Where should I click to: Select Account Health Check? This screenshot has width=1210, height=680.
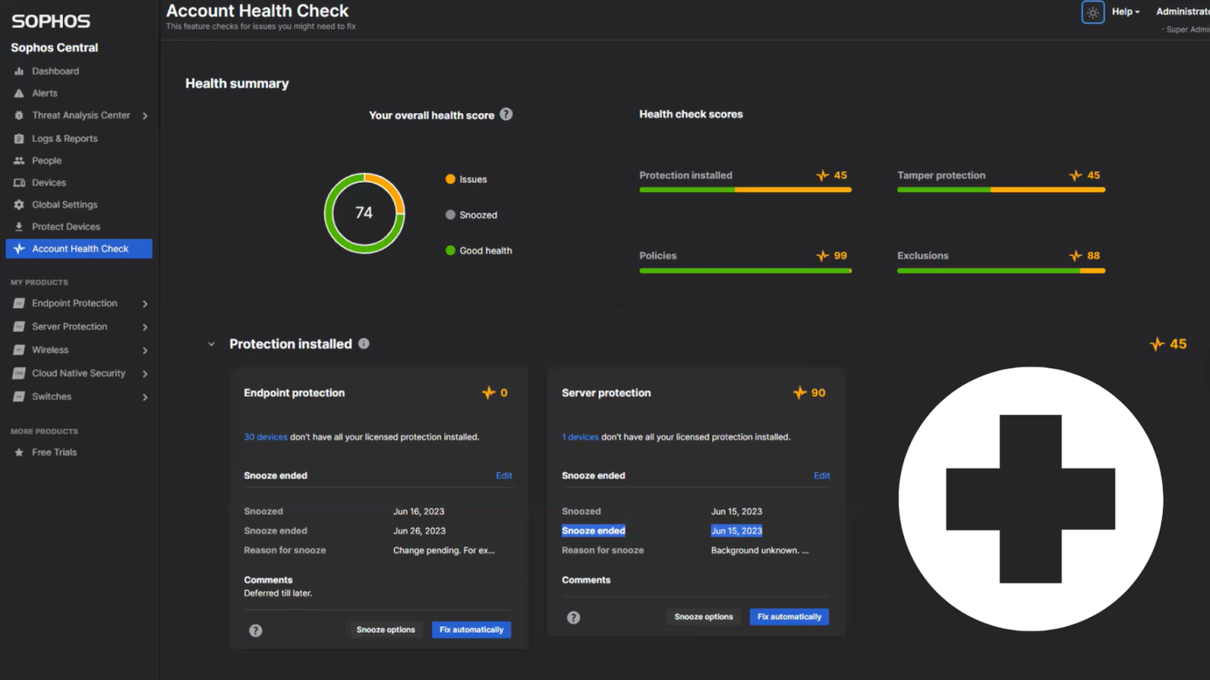coord(78,248)
